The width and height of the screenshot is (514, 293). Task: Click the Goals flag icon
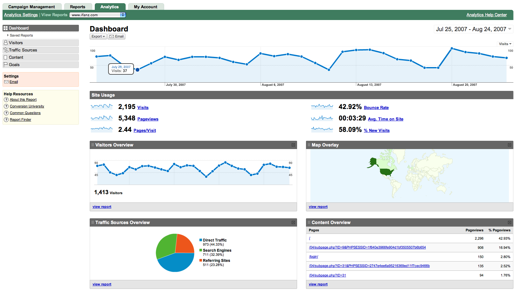coord(5,65)
